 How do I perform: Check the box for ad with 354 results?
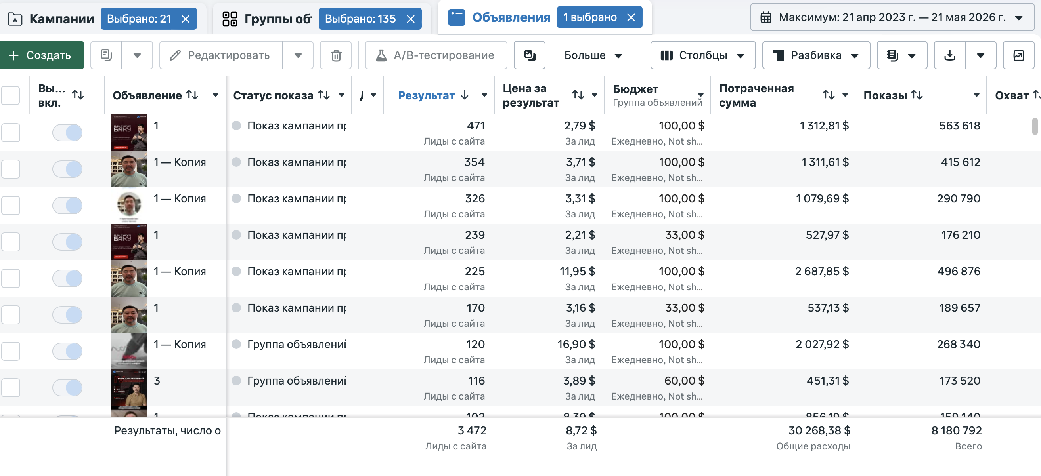[11, 169]
